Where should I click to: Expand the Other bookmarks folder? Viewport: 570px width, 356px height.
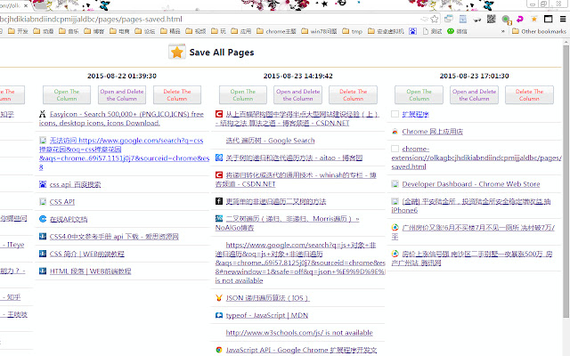[539, 31]
